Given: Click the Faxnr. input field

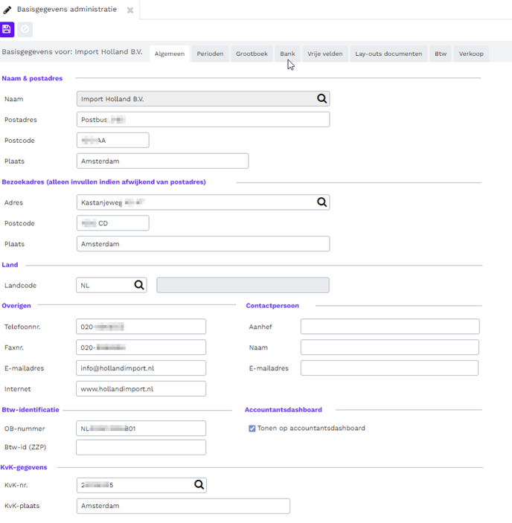Looking at the screenshot, I should [141, 347].
